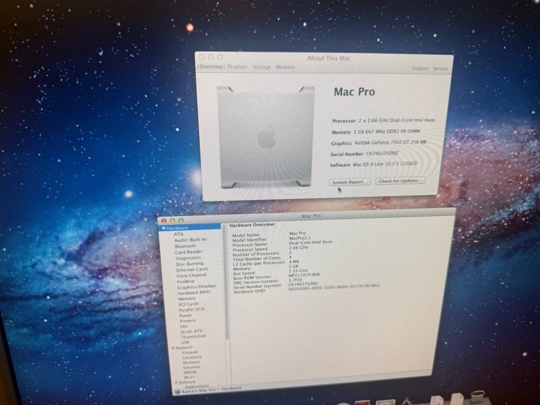Select WWAN under Network
This screenshot has height=405, width=540.
190,372
